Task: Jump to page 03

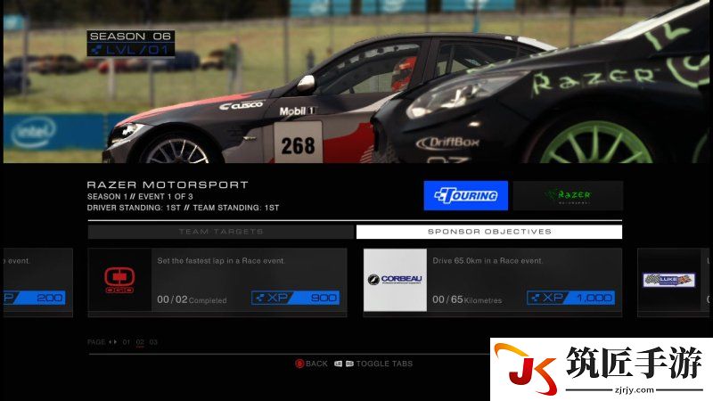Action: click(x=153, y=342)
